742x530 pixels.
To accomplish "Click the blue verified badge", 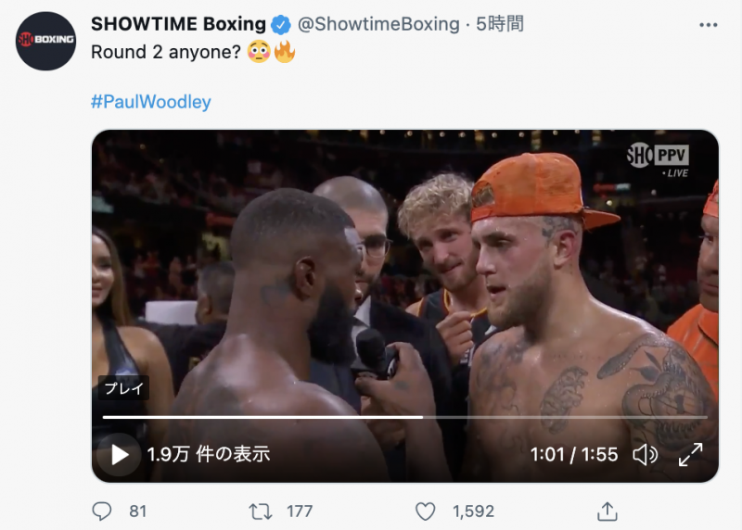I will tap(281, 25).
